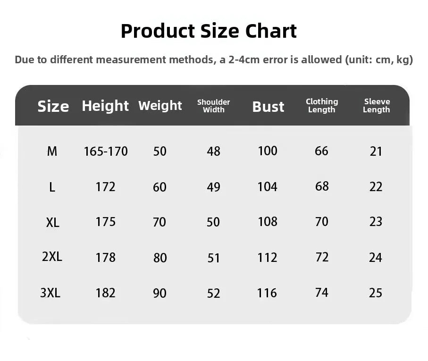Click the L shoulder width value 49

click(214, 187)
